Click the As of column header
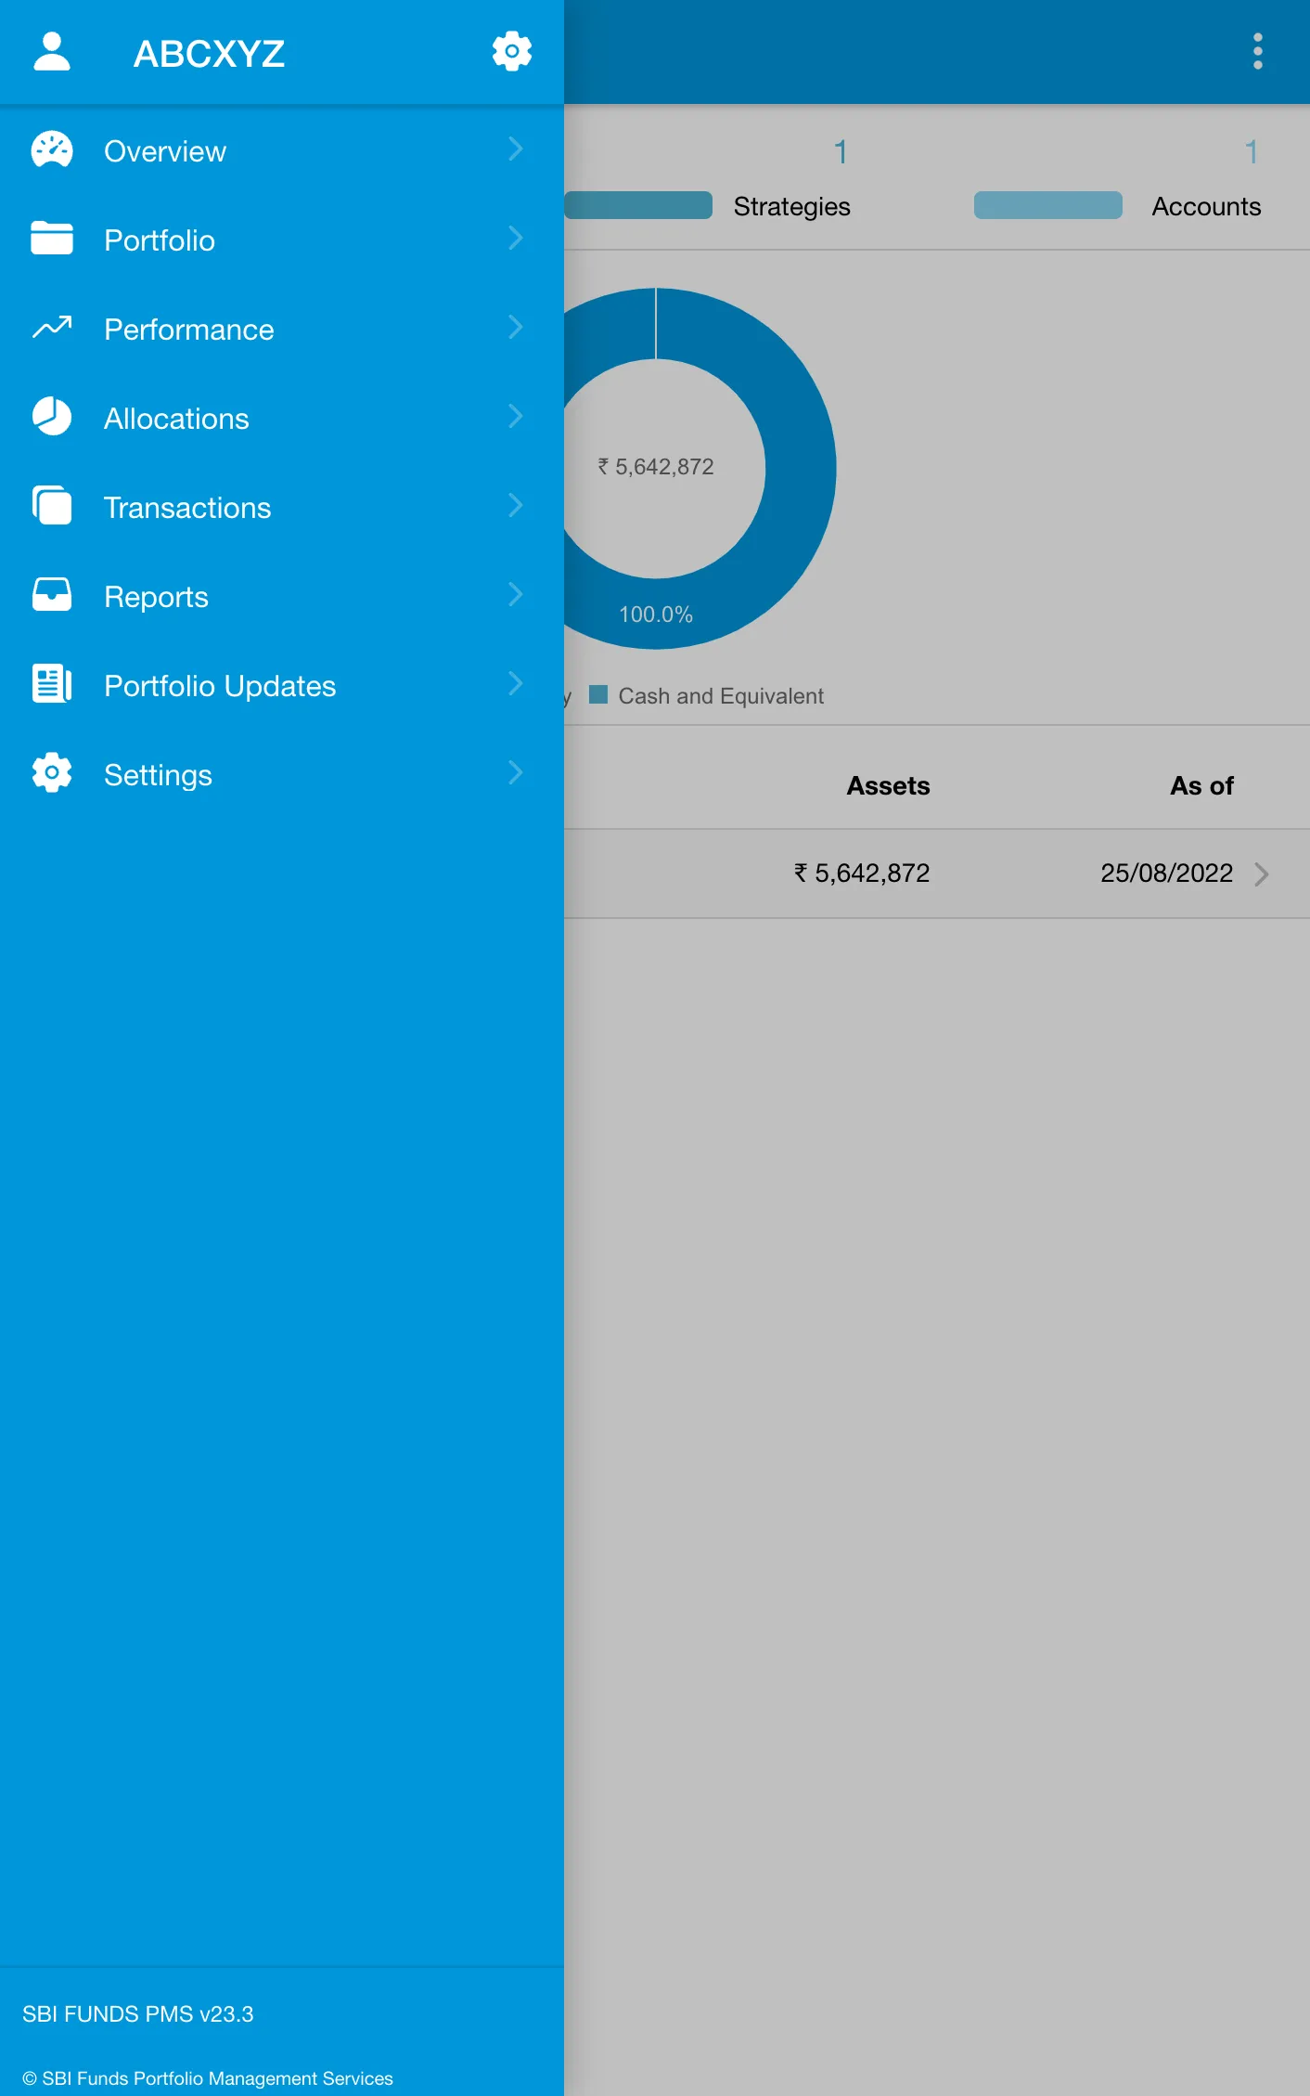 [1201, 785]
